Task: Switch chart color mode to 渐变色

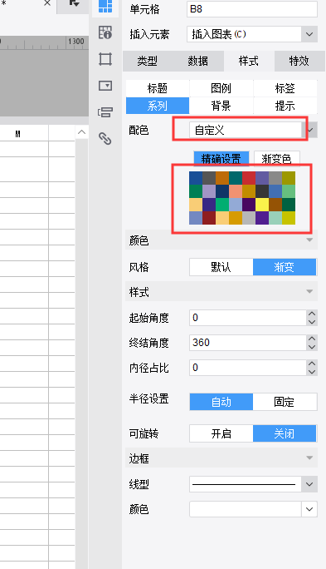Action: click(277, 159)
